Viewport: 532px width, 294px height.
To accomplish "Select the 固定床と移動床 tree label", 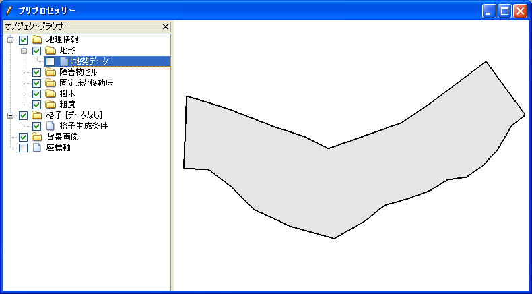I will click(x=86, y=83).
